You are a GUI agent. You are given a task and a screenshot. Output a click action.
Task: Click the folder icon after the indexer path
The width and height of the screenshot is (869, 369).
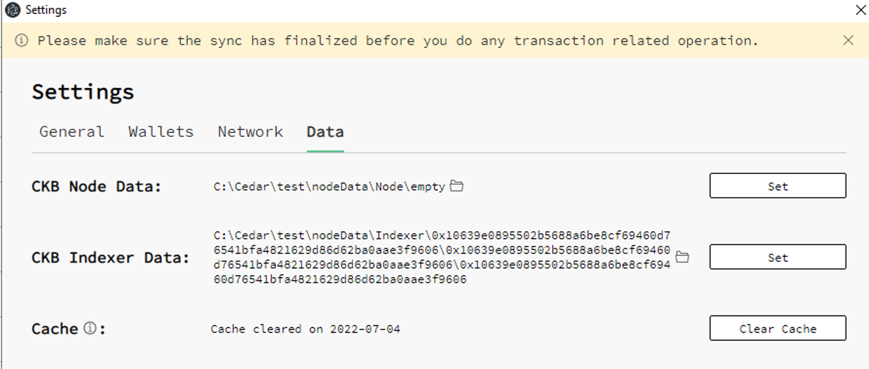[x=683, y=257]
